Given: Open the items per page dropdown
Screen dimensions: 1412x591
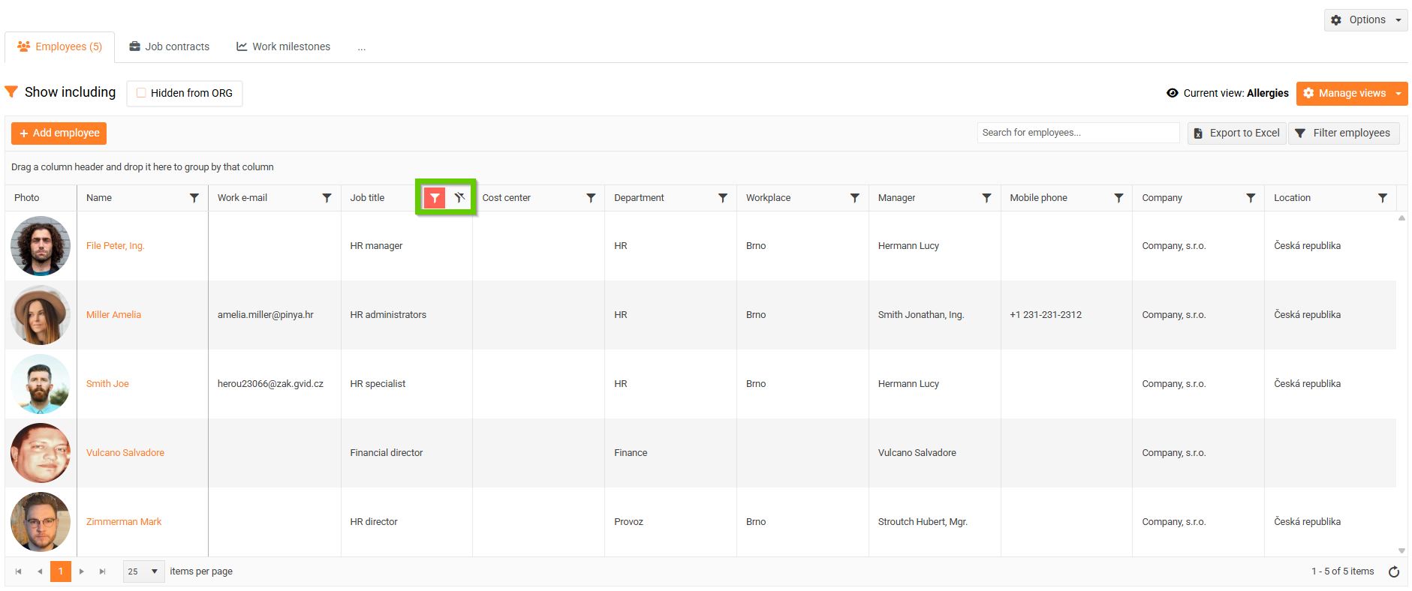Looking at the screenshot, I should 143,571.
